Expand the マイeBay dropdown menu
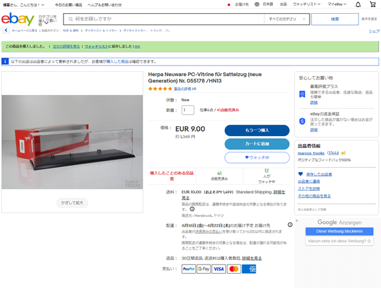 337,4
